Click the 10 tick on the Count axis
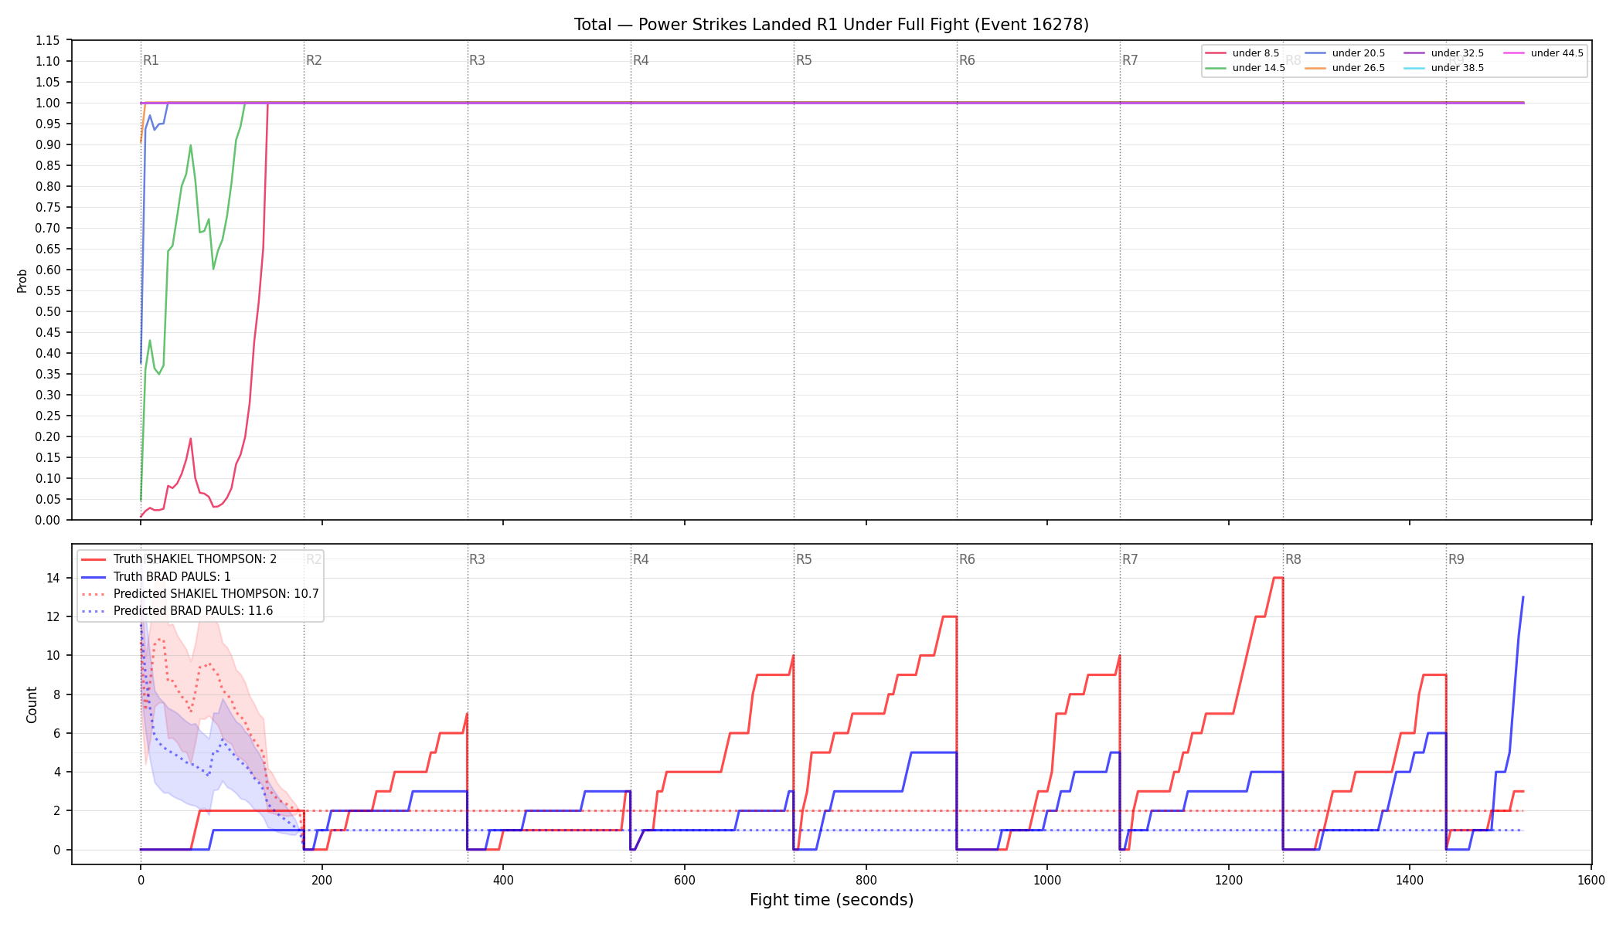Image resolution: width=1623 pixels, height=927 pixels. tap(53, 655)
